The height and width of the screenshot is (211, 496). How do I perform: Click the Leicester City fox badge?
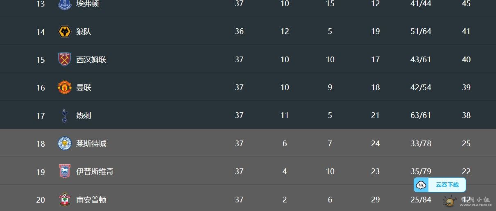click(x=65, y=143)
